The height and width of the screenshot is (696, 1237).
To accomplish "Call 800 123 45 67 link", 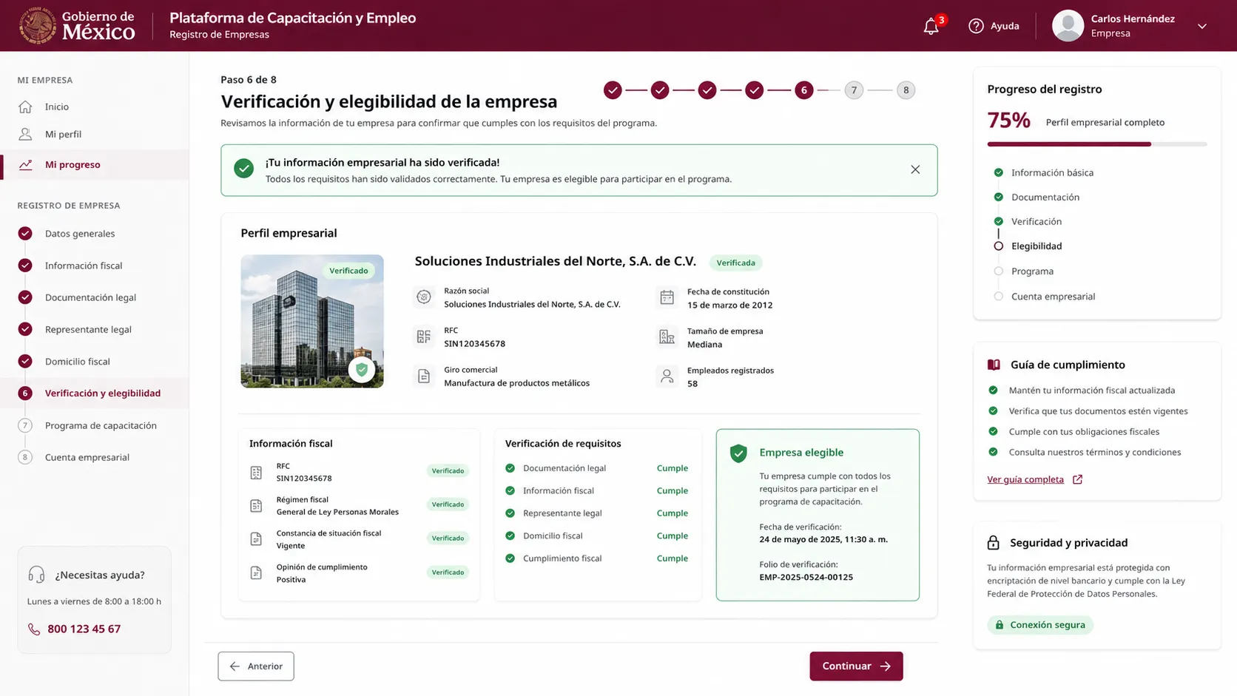I will click(84, 629).
